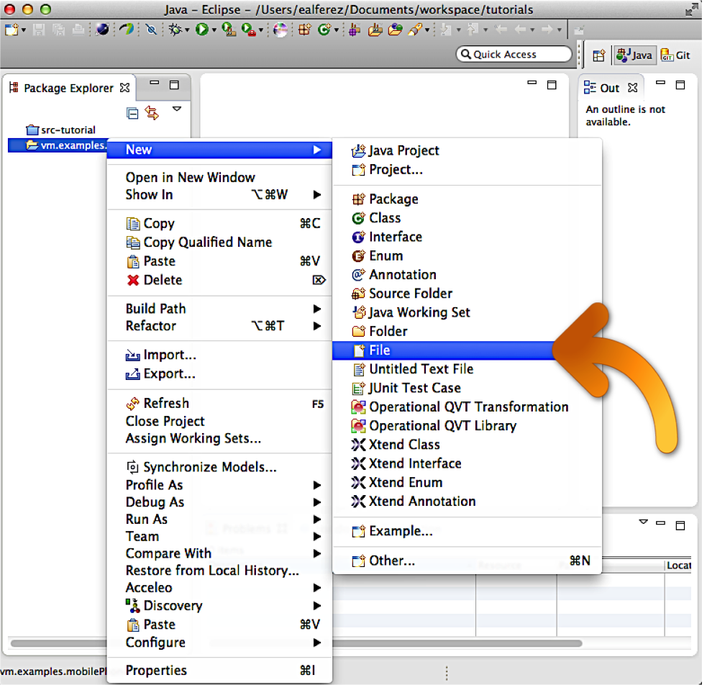Click Refresh in the context menu
Screen dimensions: 707x685
click(x=219, y=403)
